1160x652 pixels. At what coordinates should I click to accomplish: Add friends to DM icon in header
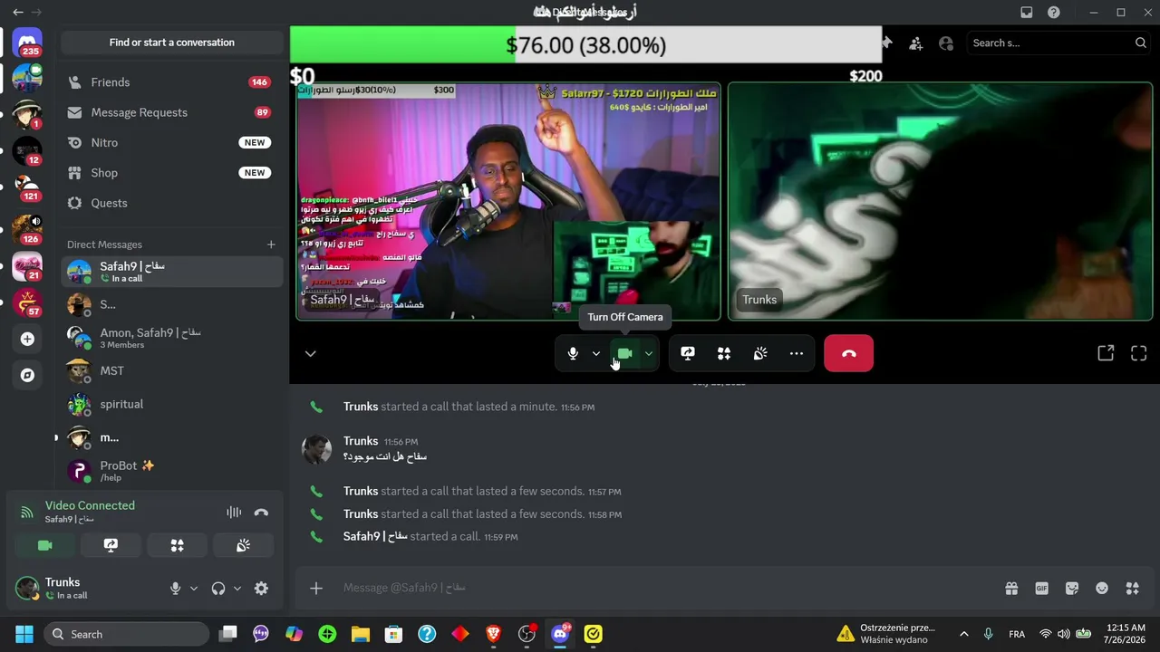point(916,43)
